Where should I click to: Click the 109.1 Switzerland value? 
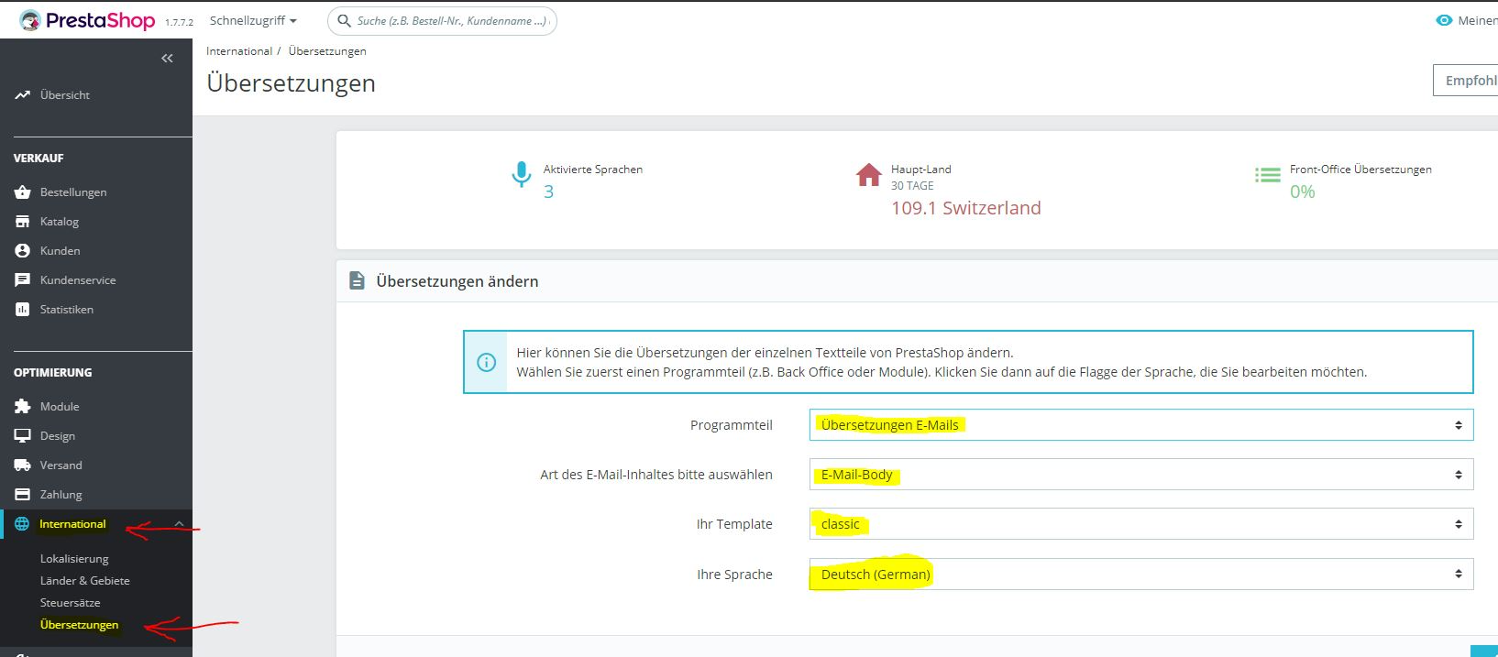966,208
